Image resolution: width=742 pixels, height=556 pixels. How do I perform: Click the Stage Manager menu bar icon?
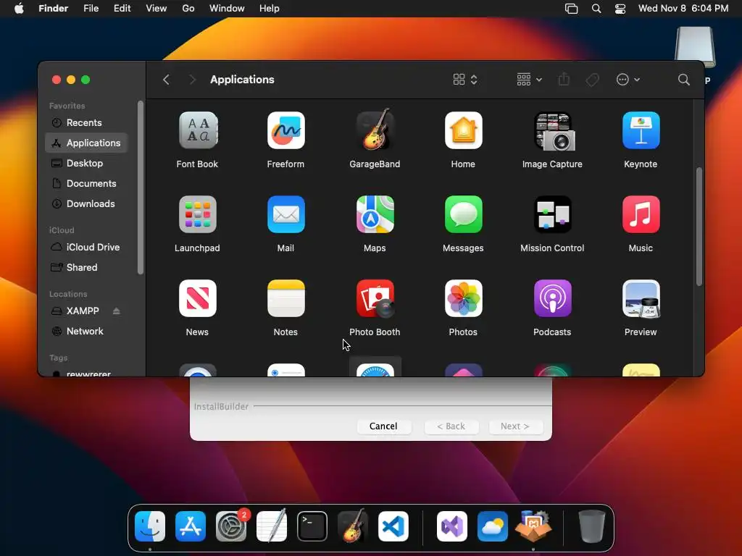tap(571, 9)
